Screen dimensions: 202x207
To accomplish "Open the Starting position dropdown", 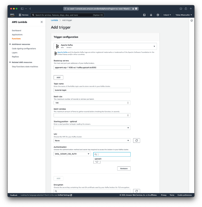I will pos(92,128).
